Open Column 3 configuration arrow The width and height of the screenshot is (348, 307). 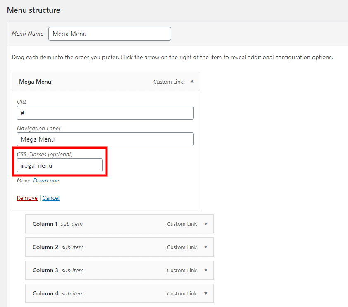click(x=206, y=270)
